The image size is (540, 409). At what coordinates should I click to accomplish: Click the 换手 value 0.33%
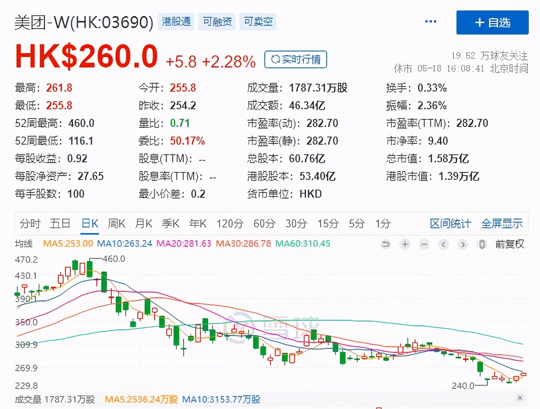(x=432, y=88)
